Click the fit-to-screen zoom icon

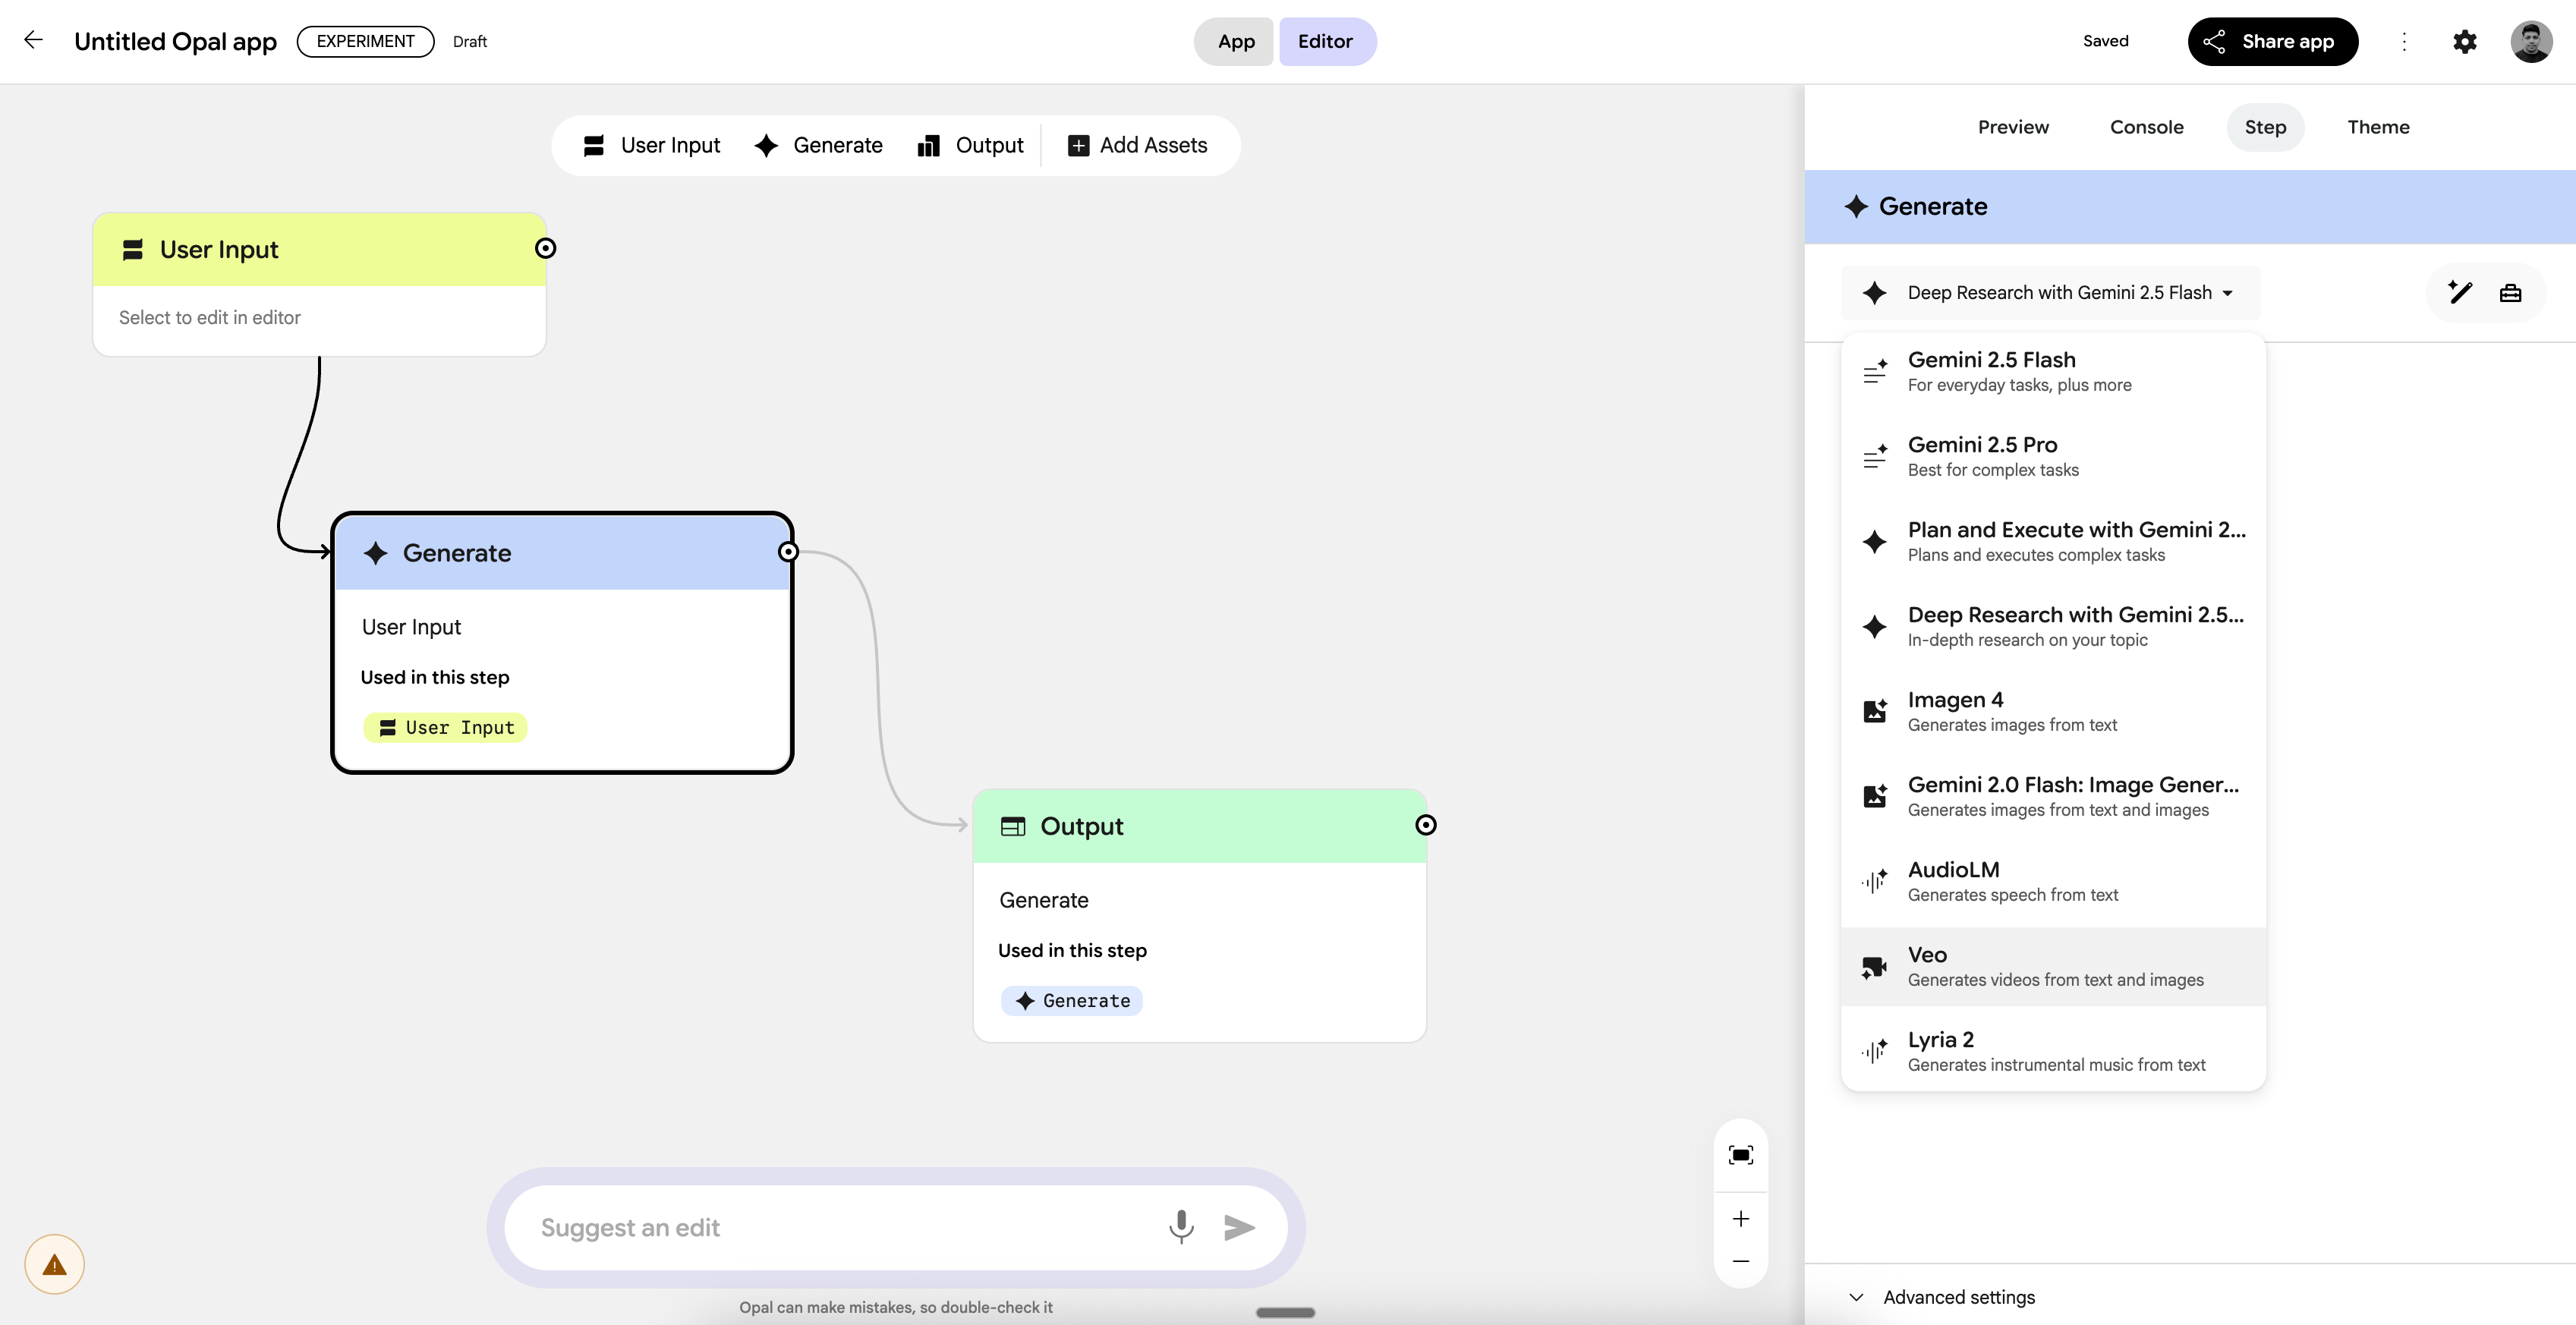point(1740,1155)
